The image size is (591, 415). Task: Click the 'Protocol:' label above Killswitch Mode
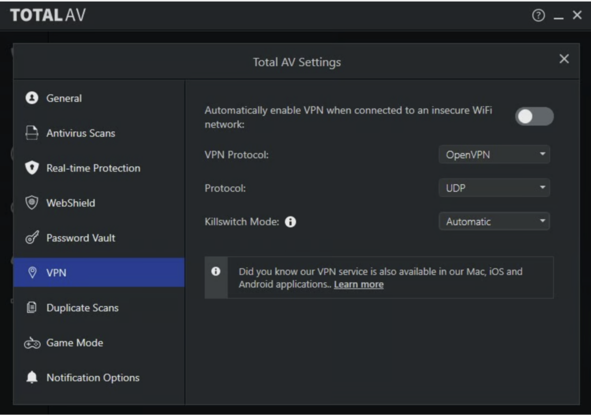click(x=225, y=188)
